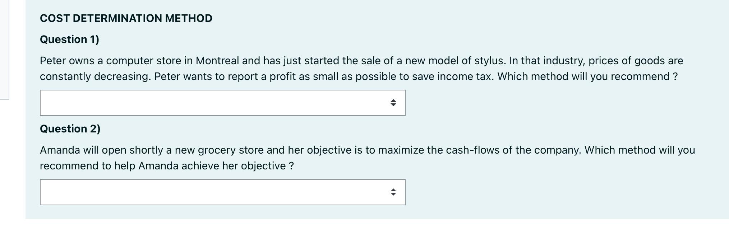Expand the method selector below Amanda's question
This screenshot has width=729, height=234.
click(x=222, y=192)
